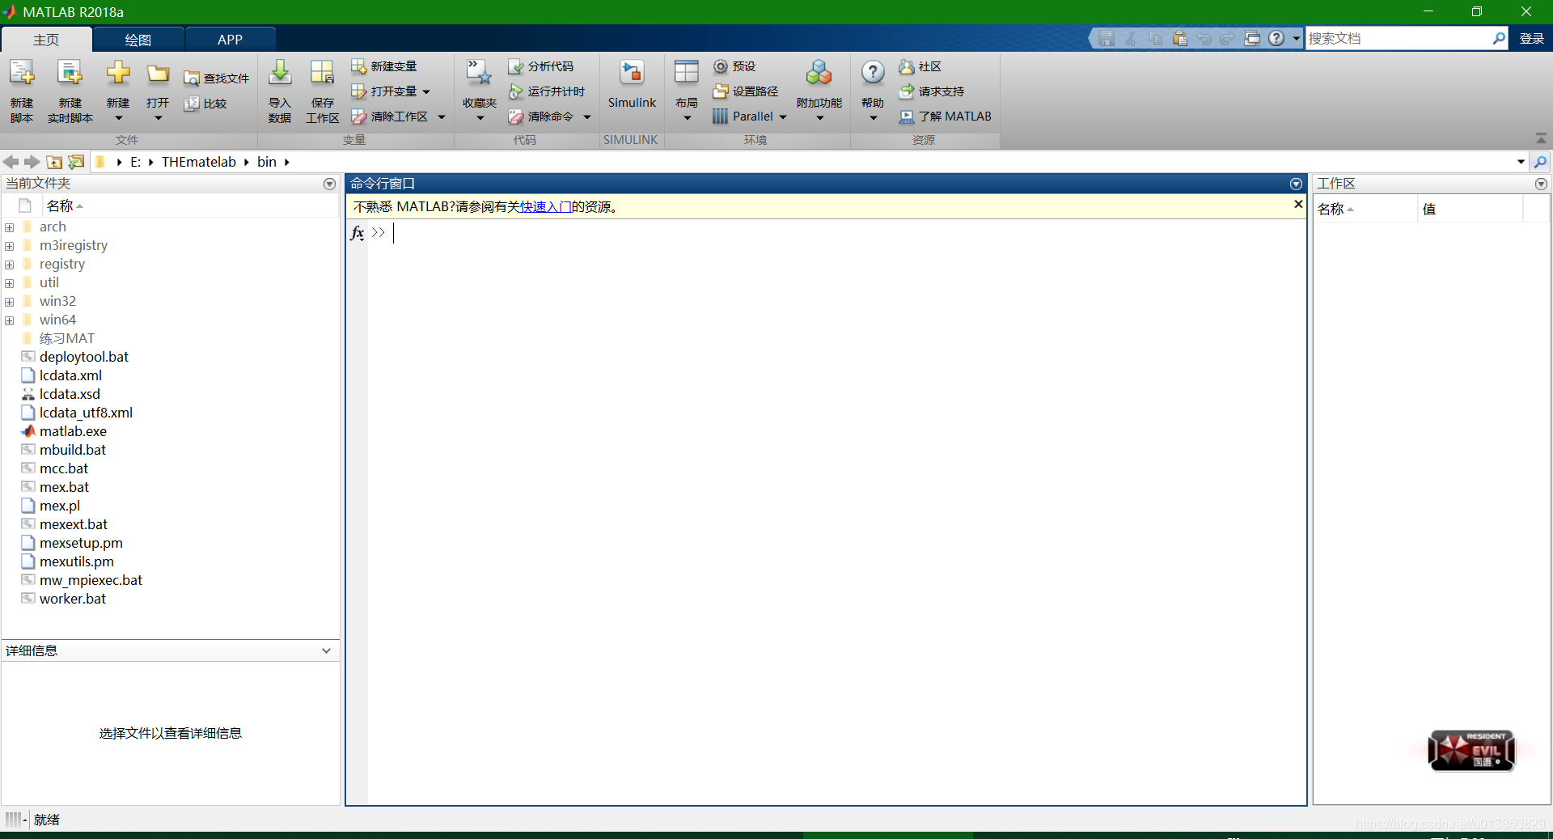
Task: Close the getting started banner
Action: coord(1298,205)
